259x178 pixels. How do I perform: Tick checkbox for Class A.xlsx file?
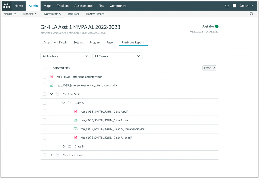pos(45,120)
